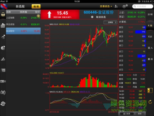Click the yellow 编辑 edit button
The width and height of the screenshot is (154, 116).
[36, 6]
